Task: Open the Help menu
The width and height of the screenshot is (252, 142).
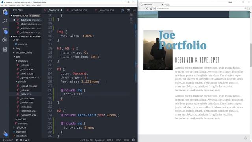Action: click(x=39, y=6)
